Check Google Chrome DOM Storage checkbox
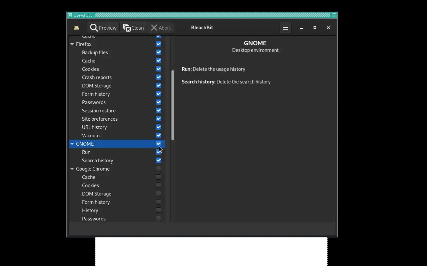 pyautogui.click(x=158, y=194)
